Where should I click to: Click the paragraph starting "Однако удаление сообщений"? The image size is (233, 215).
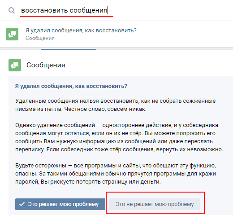pos(119,137)
